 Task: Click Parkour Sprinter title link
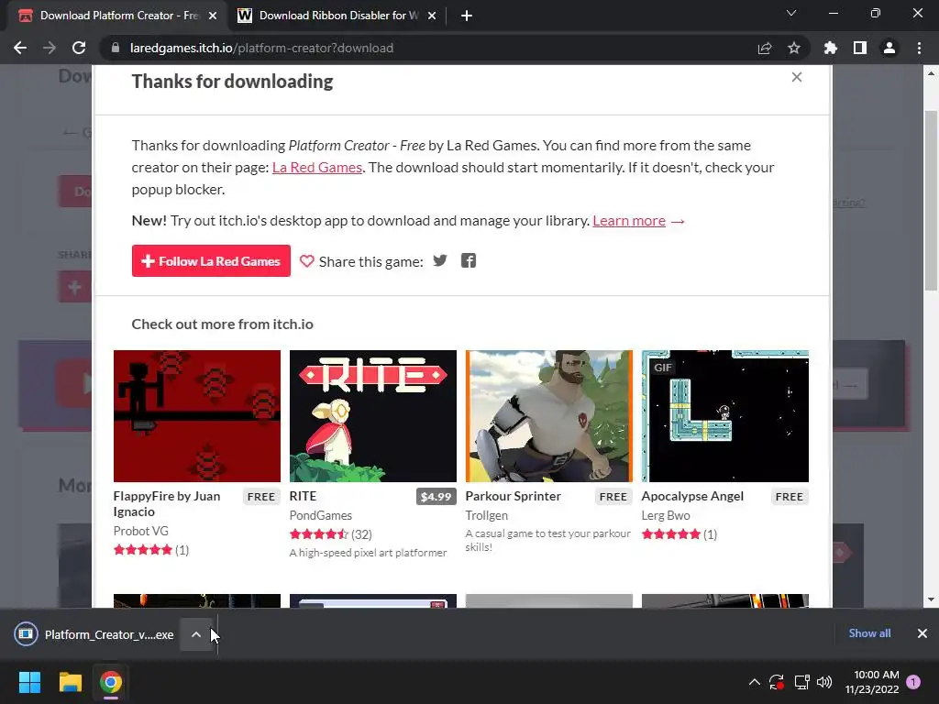(x=514, y=496)
